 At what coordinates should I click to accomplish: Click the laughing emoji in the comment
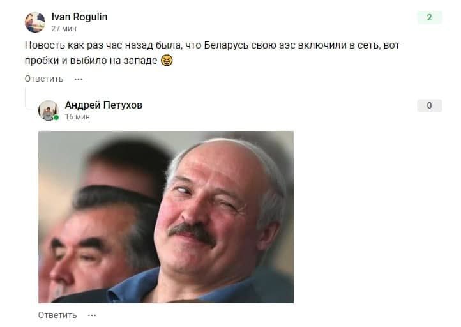tap(167, 60)
